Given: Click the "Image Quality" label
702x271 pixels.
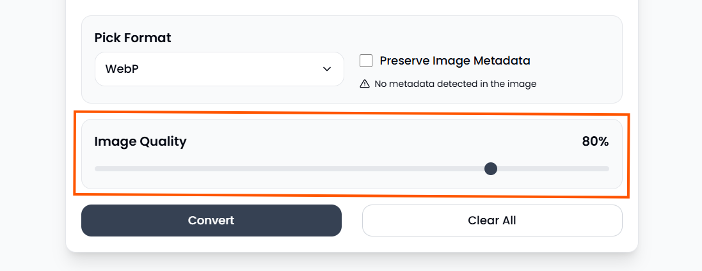Looking at the screenshot, I should click(140, 141).
